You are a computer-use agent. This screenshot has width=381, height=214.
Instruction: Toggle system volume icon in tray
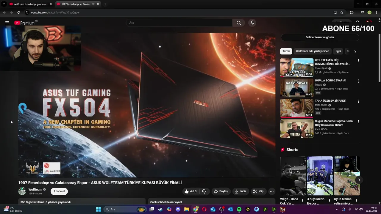point(361,209)
